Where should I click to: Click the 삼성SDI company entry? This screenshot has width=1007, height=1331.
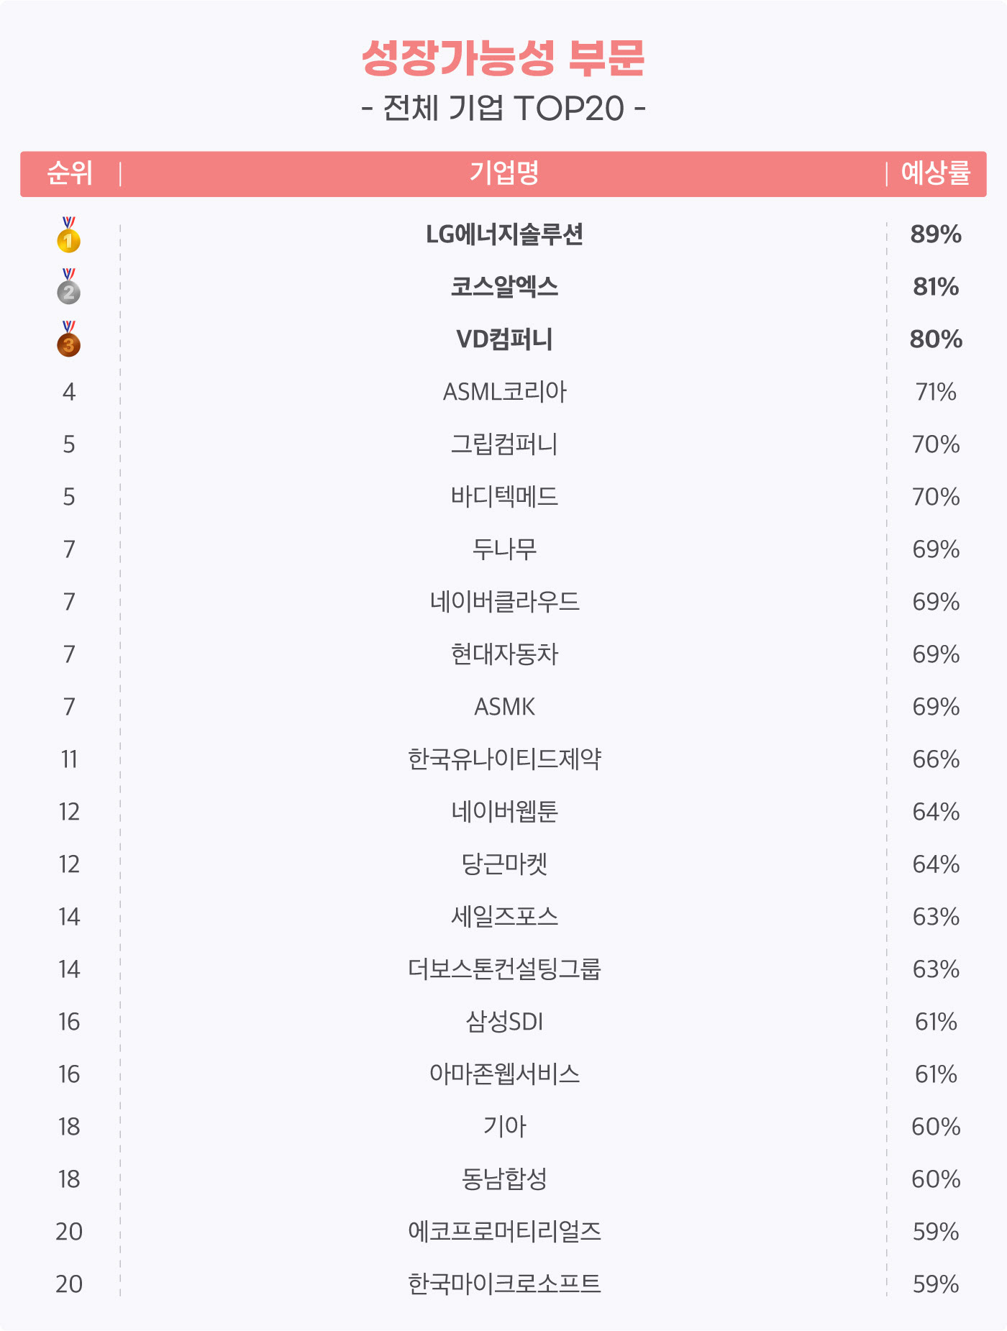[504, 1022]
